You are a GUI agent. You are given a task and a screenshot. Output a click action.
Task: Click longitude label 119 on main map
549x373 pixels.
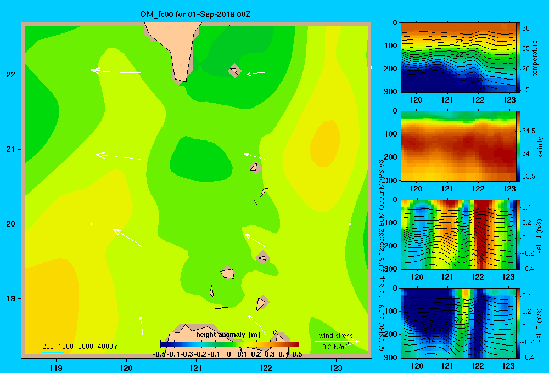point(57,368)
